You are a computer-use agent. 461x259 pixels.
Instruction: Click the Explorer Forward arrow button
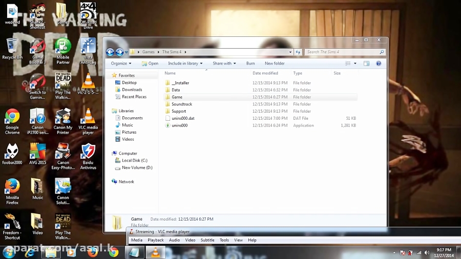[x=119, y=52]
